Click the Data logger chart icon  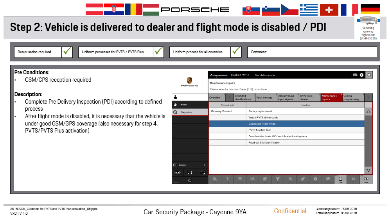point(252,179)
